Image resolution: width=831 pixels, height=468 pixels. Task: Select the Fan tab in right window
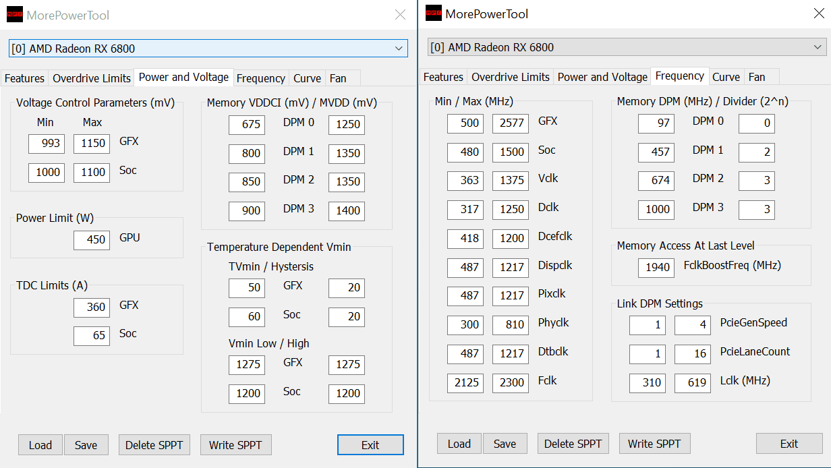pyautogui.click(x=757, y=77)
